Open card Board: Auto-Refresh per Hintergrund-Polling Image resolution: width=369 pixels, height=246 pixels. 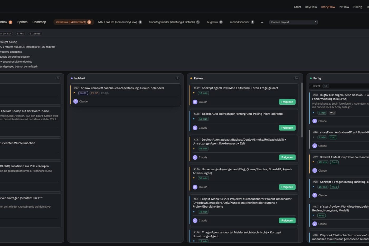(x=244, y=121)
